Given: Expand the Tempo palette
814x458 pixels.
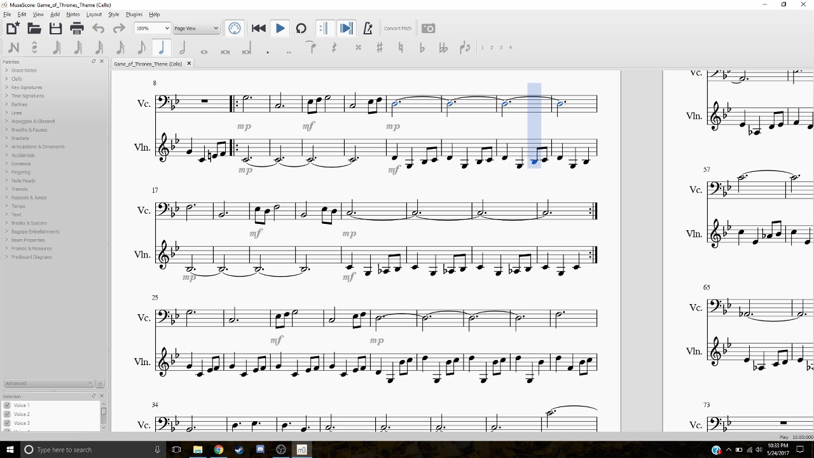Looking at the screenshot, I should point(18,206).
